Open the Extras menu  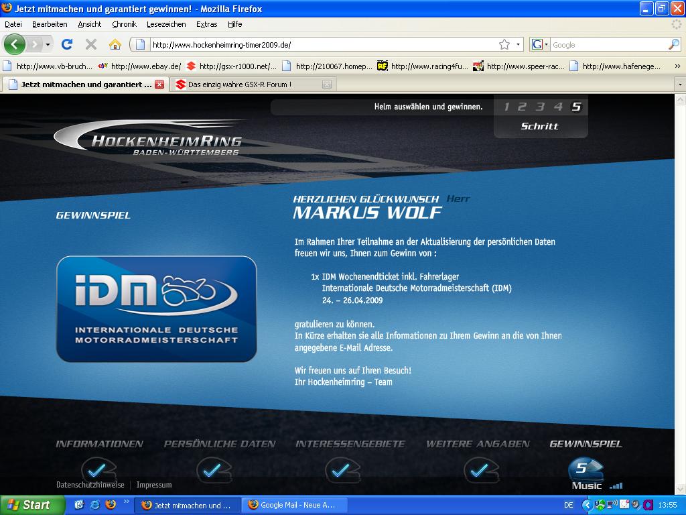[206, 24]
